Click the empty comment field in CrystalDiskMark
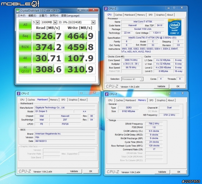 57,79
